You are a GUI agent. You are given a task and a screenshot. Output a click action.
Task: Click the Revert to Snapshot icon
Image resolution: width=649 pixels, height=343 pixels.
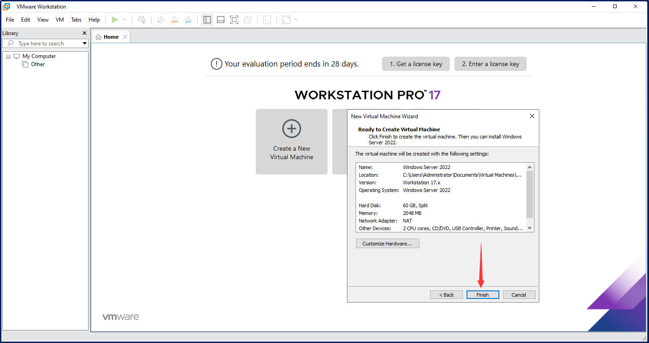pos(174,20)
